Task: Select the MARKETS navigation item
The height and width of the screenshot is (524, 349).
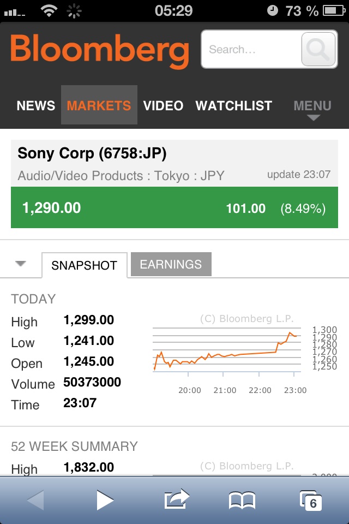Action: click(x=99, y=105)
